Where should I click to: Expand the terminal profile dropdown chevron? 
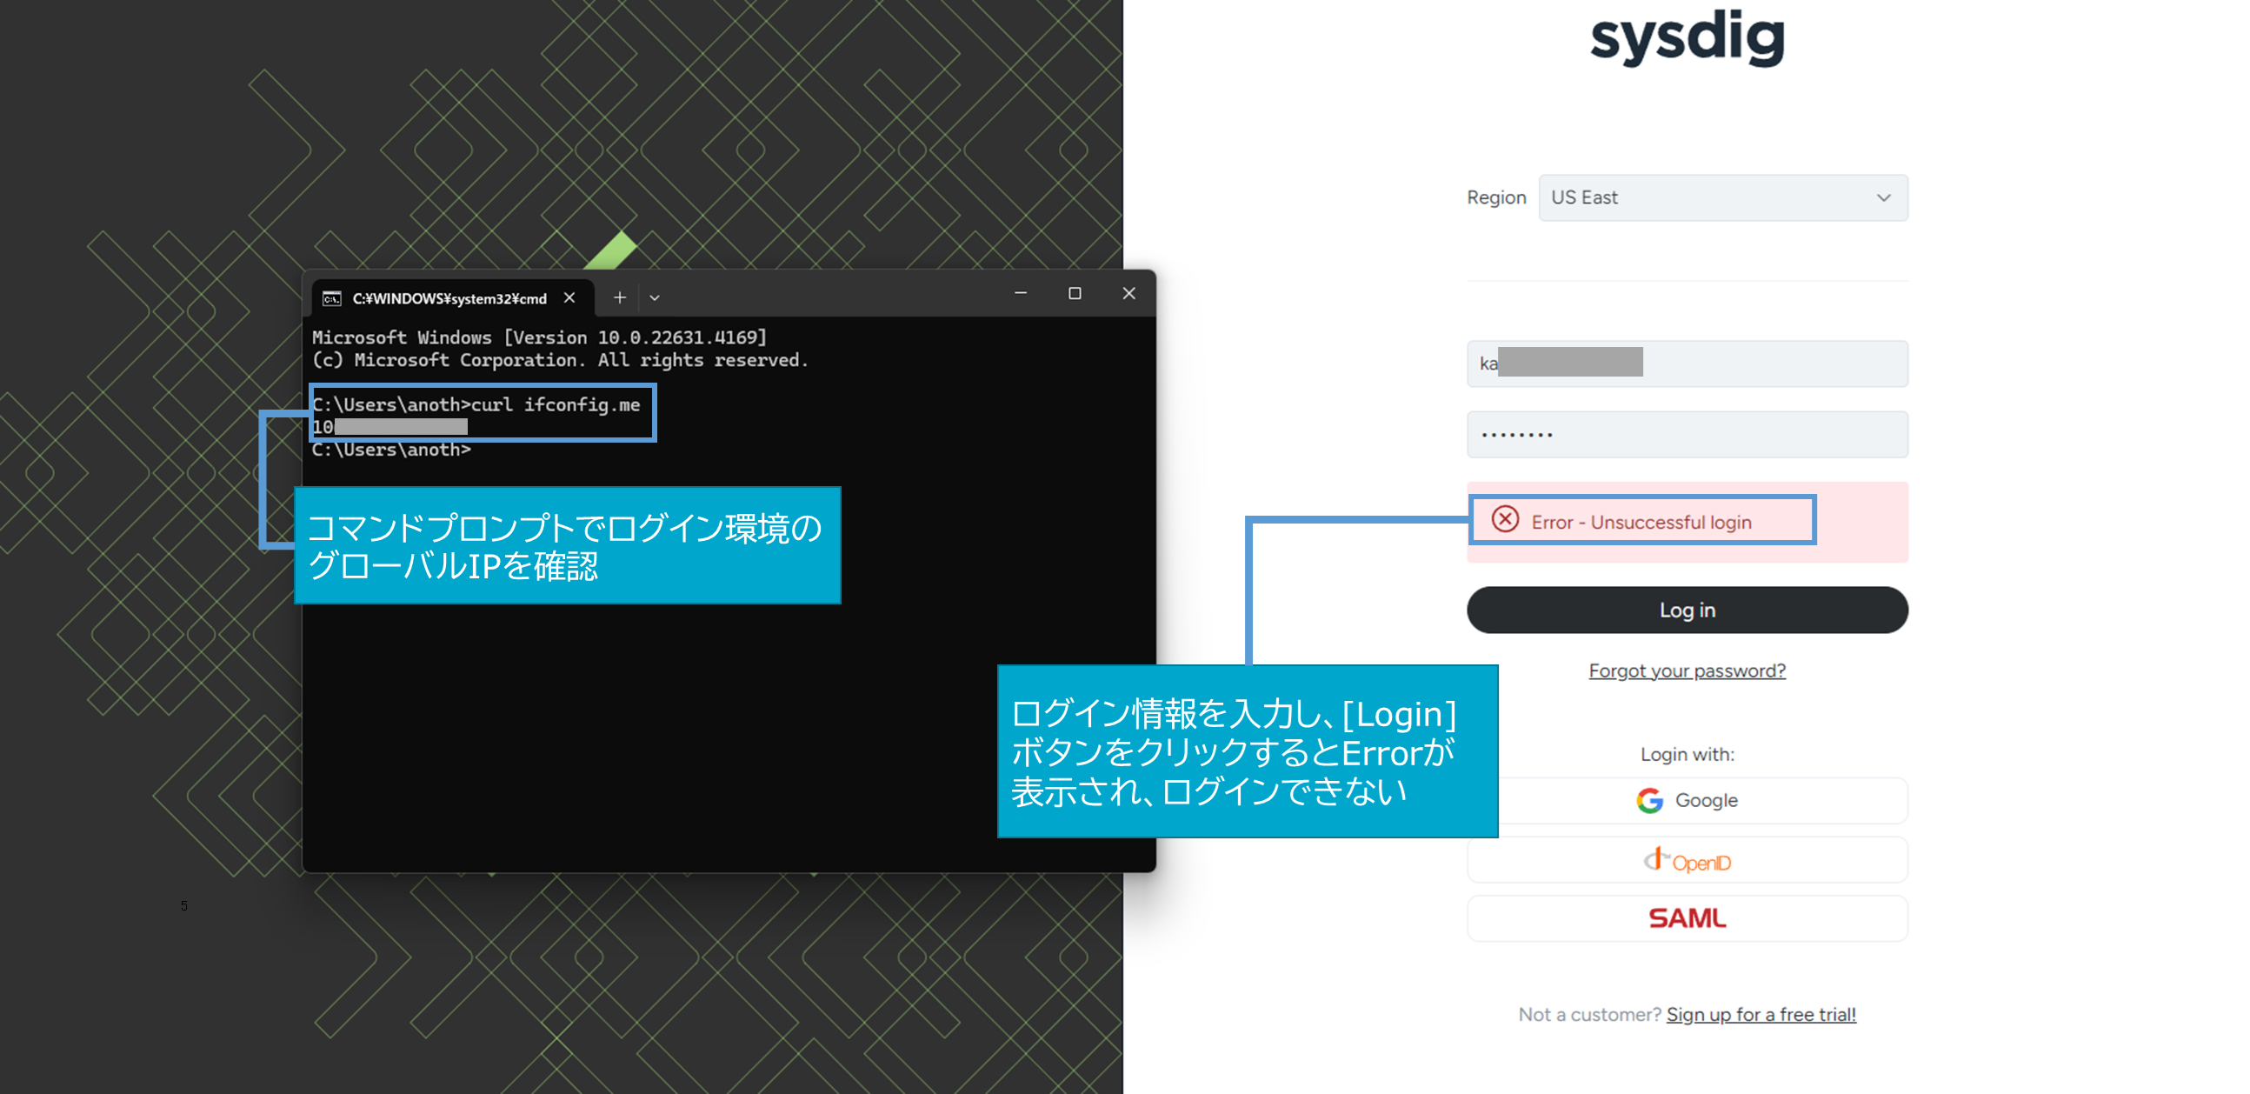[x=654, y=298]
